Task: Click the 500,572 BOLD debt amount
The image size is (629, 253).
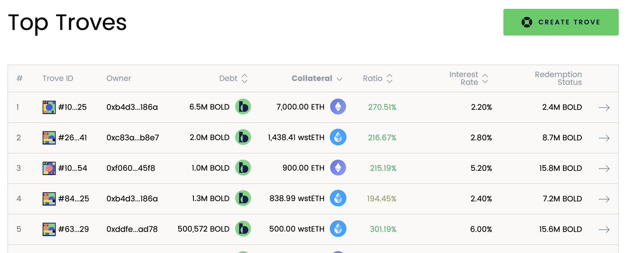Action: (x=204, y=229)
